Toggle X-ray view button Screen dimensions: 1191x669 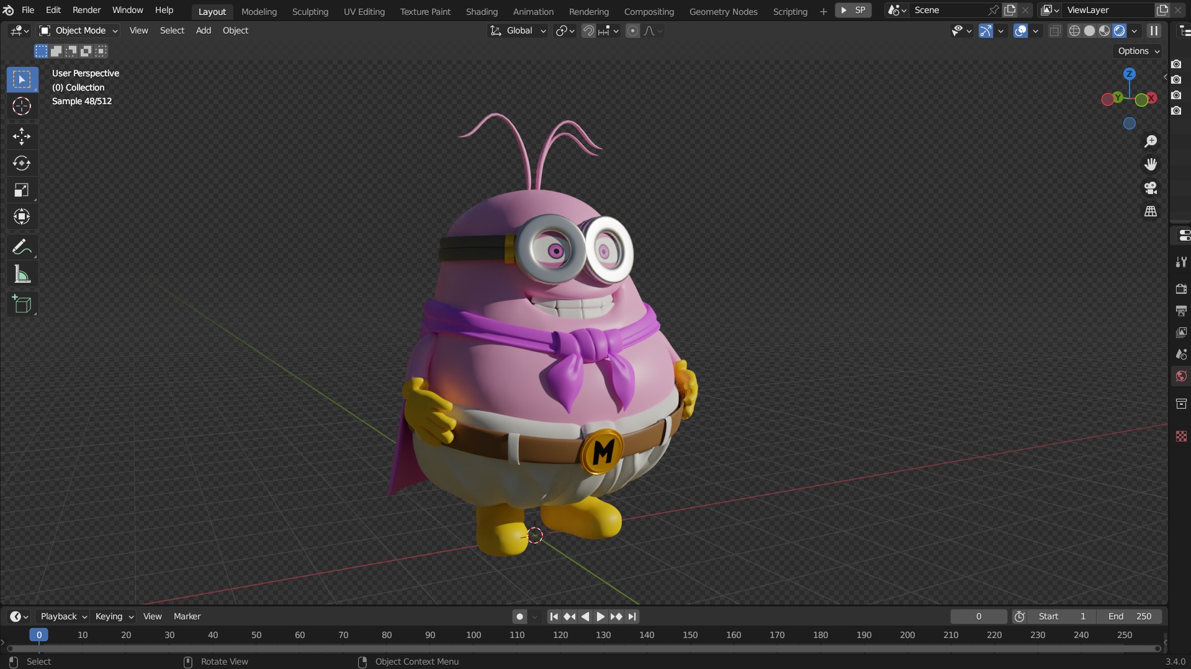1054,30
